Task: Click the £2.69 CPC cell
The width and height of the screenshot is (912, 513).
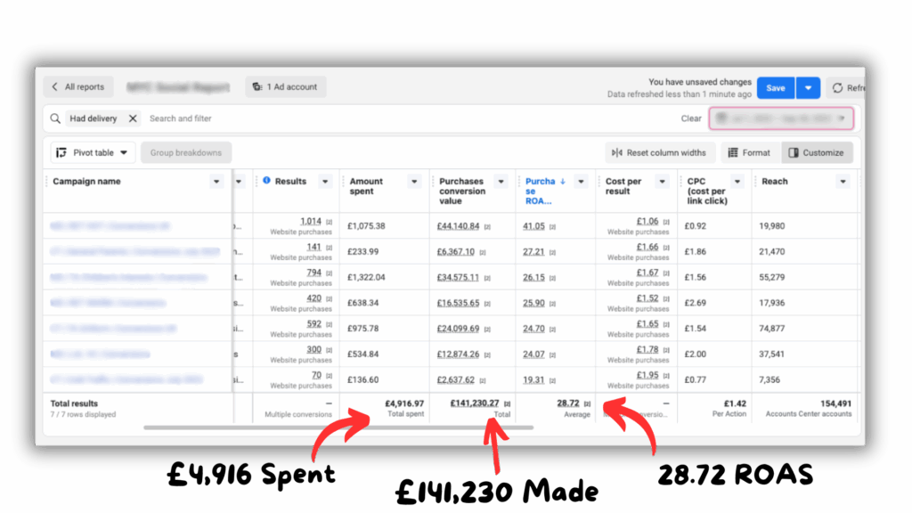Action: coord(695,303)
